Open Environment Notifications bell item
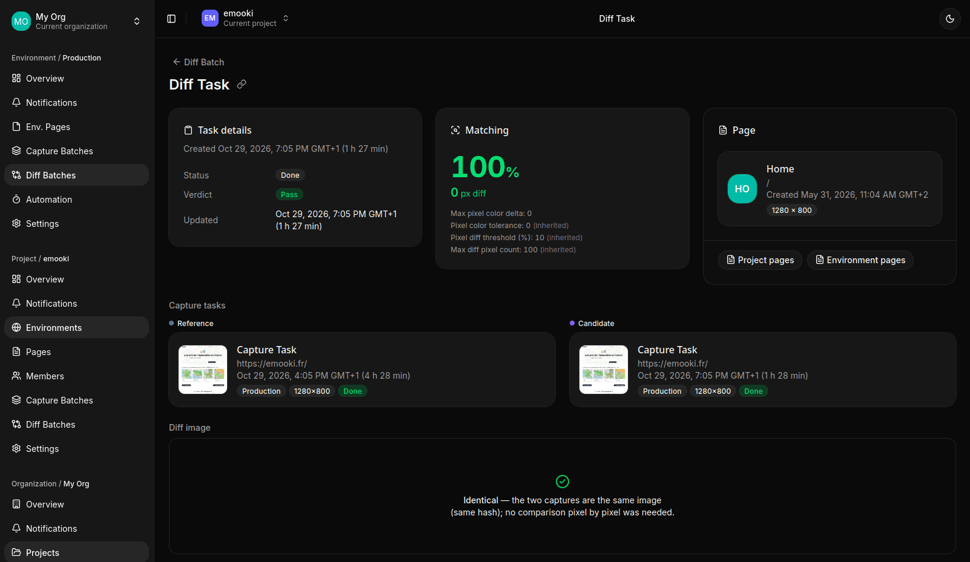Image resolution: width=970 pixels, height=562 pixels. [x=77, y=102]
